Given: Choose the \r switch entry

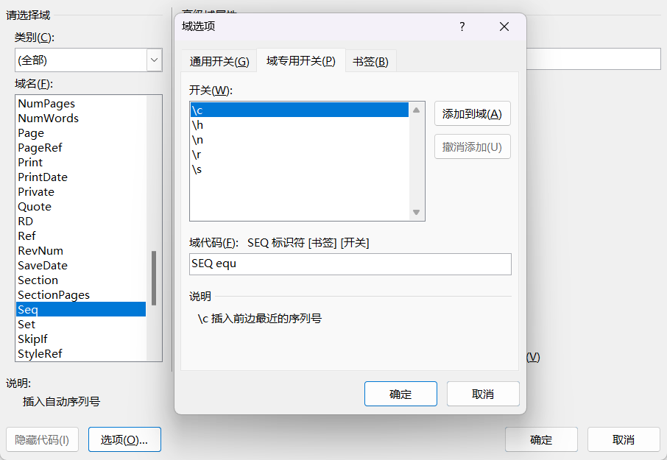Looking at the screenshot, I should click(x=197, y=155).
